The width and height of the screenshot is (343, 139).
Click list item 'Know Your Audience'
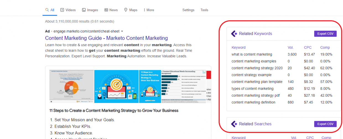click(74, 133)
